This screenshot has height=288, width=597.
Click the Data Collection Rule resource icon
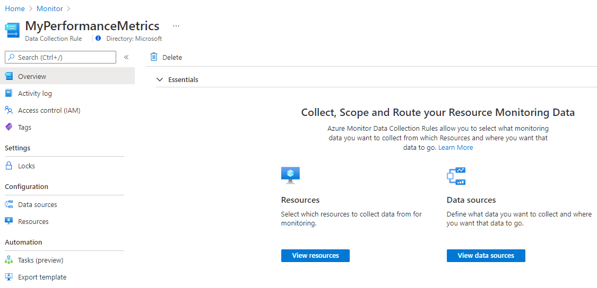point(12,30)
